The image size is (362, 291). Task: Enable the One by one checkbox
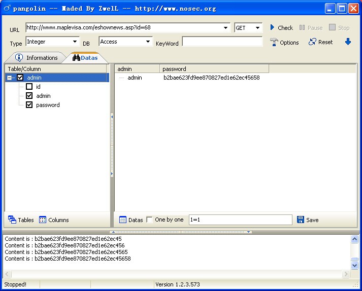pos(150,220)
